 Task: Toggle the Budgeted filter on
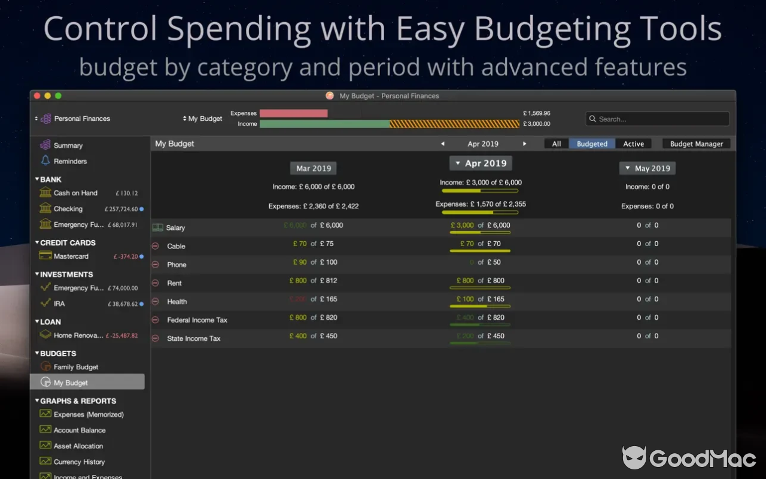coord(592,143)
